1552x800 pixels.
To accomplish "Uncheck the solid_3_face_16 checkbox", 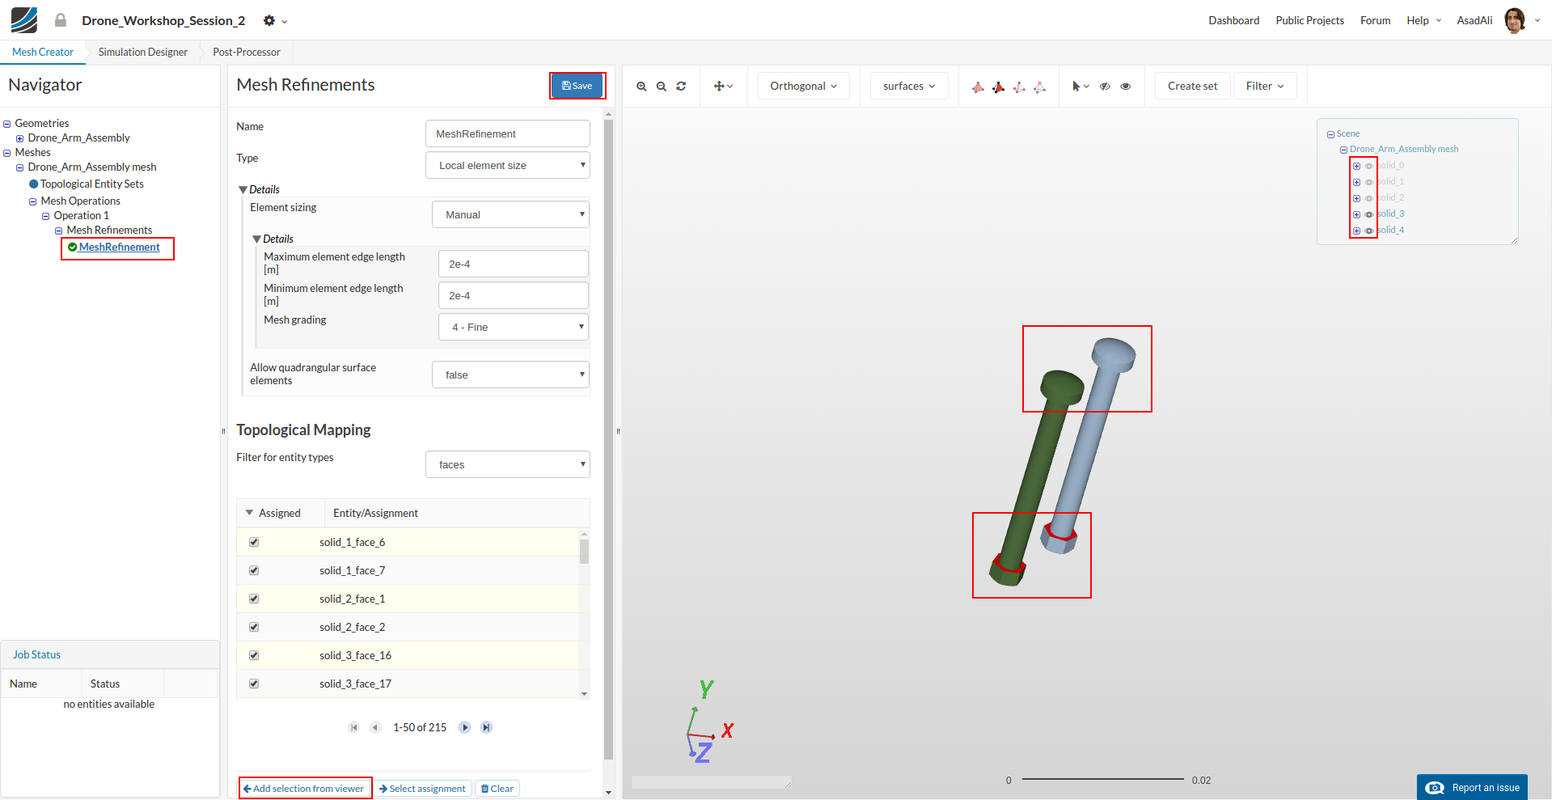I will coord(254,655).
